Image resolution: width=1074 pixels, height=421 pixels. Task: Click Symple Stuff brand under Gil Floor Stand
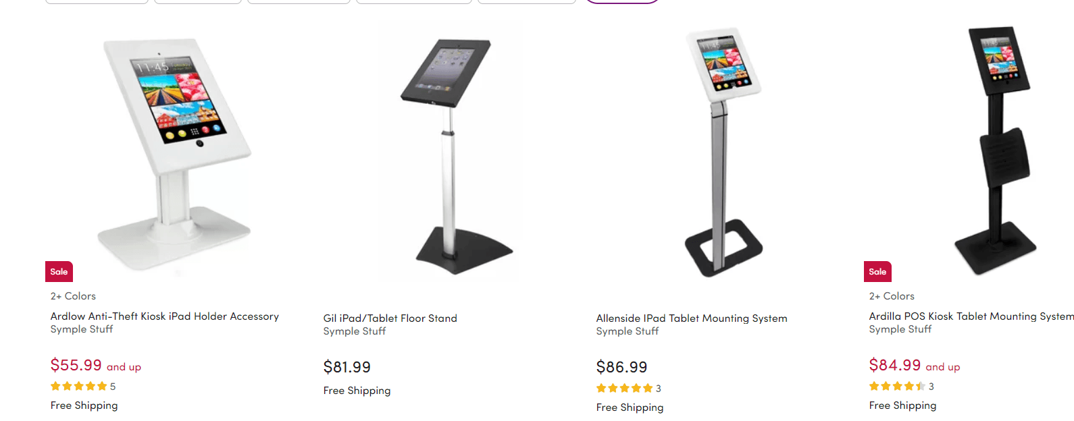tap(354, 331)
